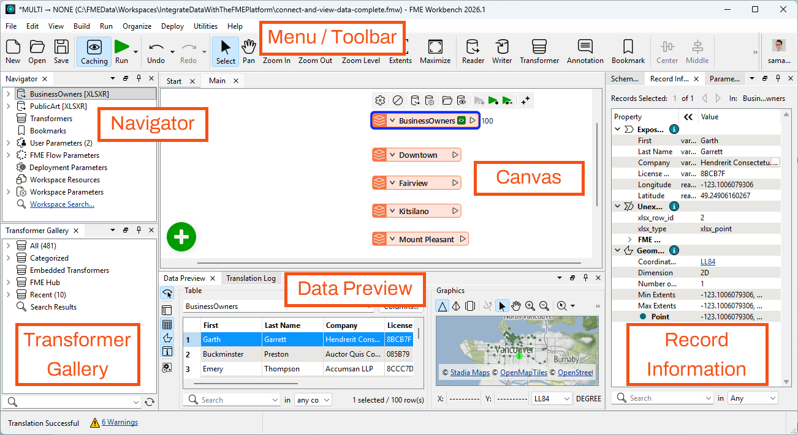
Task: Click zoom in magnifier in Graphics toolbar
Action: click(x=530, y=306)
